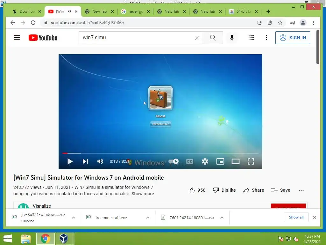Open VirtualBox from taskbar
This screenshot has width=326, height=245.
tap(64, 239)
